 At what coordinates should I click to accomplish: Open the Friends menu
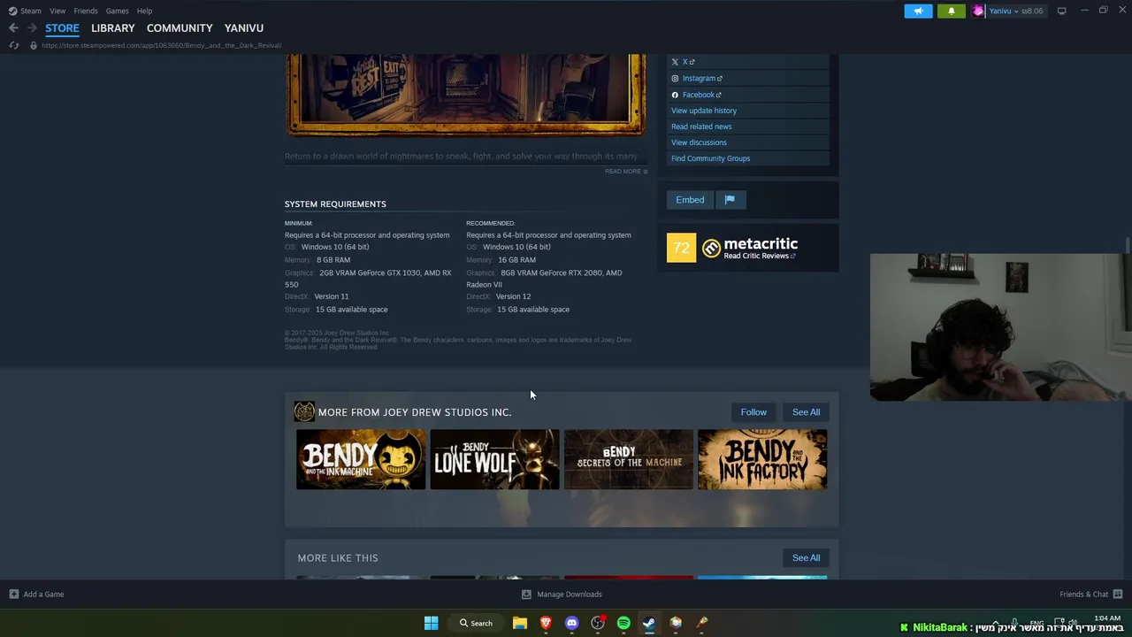click(x=86, y=11)
